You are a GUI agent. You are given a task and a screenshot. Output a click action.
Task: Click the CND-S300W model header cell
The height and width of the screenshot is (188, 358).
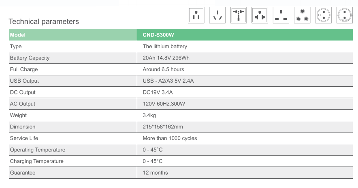click(x=245, y=35)
